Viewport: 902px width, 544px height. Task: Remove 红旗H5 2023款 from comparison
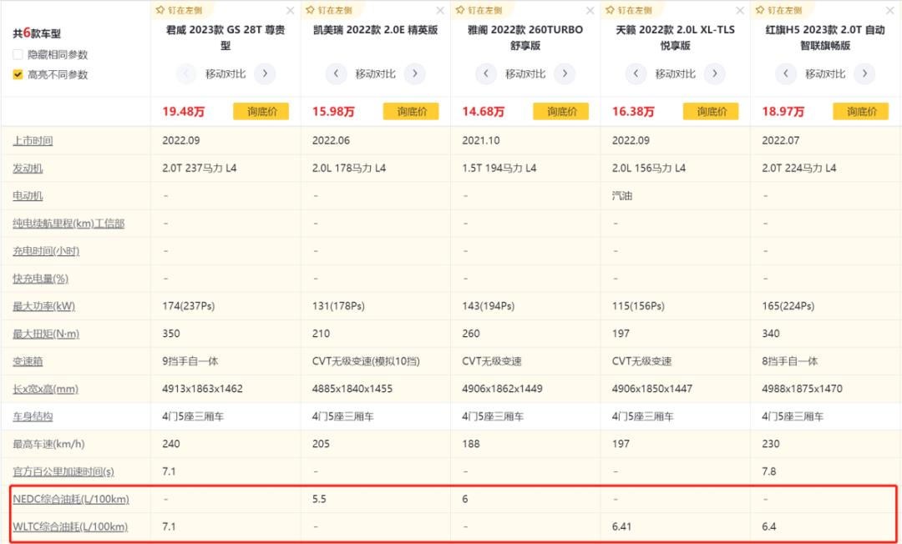(890, 10)
